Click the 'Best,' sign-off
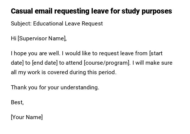The width and height of the screenshot is (190, 134). coord(17,102)
